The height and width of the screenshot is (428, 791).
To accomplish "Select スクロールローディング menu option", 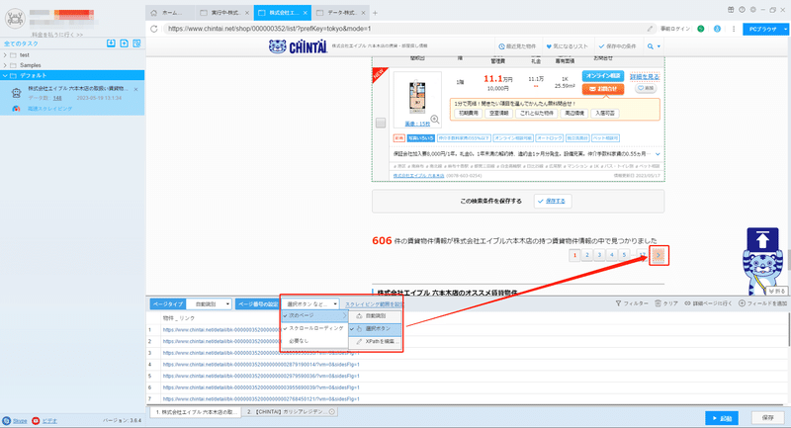I will point(314,328).
